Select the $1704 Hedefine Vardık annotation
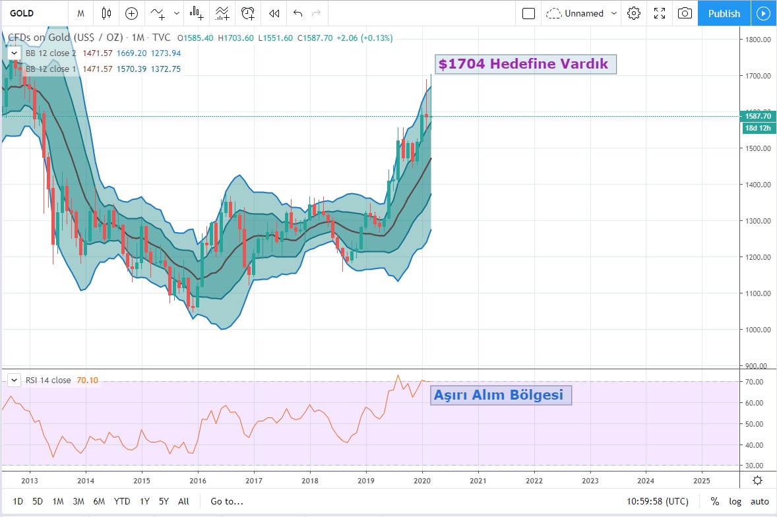 click(x=525, y=64)
